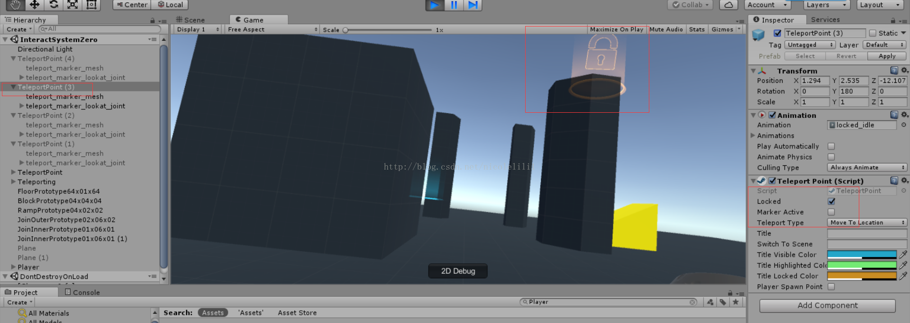Screen dimensions: 910x323
Task: Open the Account dropdown
Action: coord(767,5)
